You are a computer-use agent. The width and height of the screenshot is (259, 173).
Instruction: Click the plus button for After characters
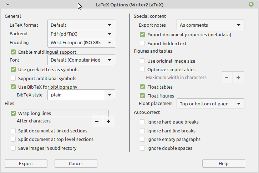pyautogui.click(x=108, y=121)
